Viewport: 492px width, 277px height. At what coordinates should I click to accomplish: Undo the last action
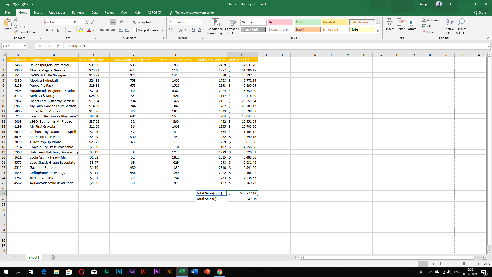click(15, 4)
